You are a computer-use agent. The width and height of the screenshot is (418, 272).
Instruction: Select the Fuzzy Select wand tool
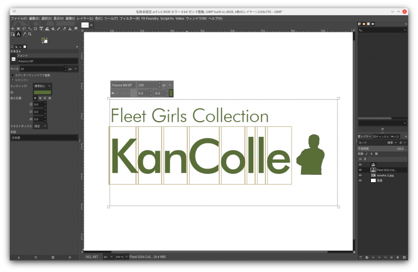[x=30, y=29]
